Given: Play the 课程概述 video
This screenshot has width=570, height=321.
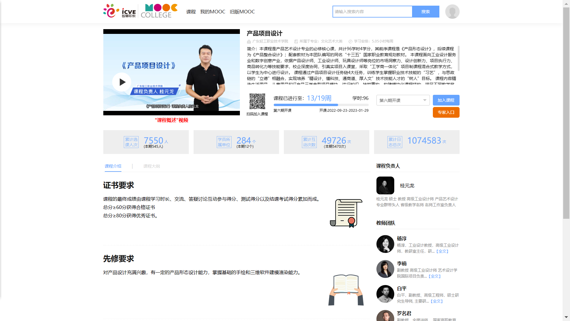Looking at the screenshot, I should (x=122, y=82).
